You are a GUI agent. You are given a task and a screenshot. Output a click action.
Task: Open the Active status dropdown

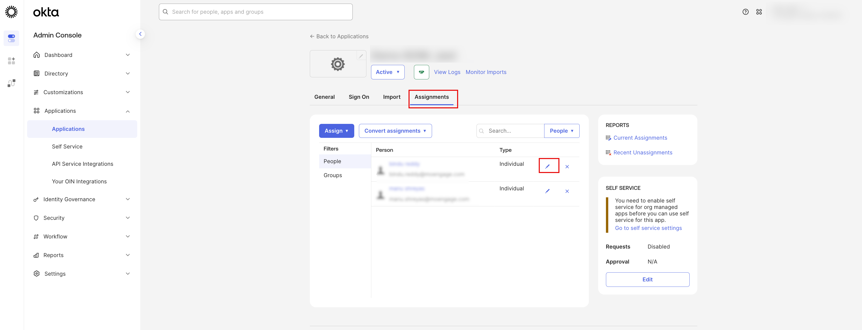click(387, 72)
